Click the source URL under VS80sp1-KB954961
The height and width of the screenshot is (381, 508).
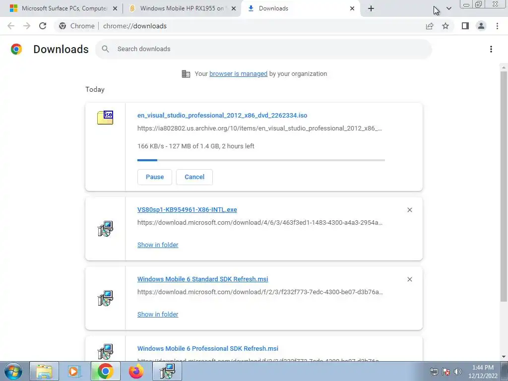[x=260, y=223]
